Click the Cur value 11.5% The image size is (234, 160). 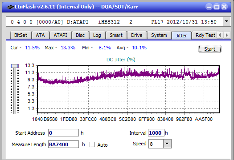(33, 48)
